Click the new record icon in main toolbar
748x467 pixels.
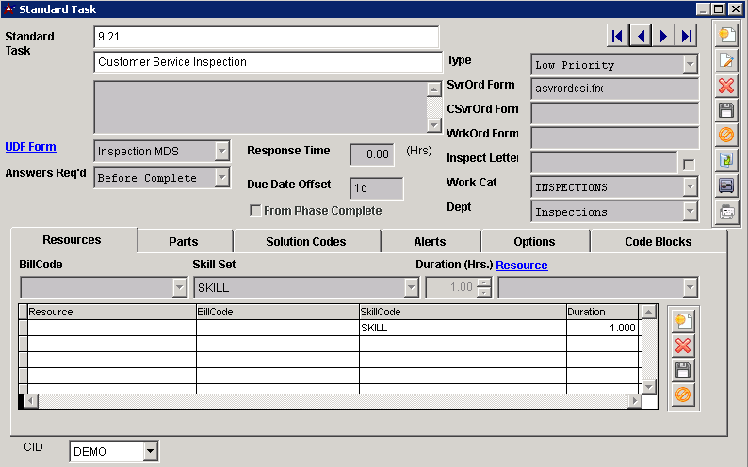726,35
